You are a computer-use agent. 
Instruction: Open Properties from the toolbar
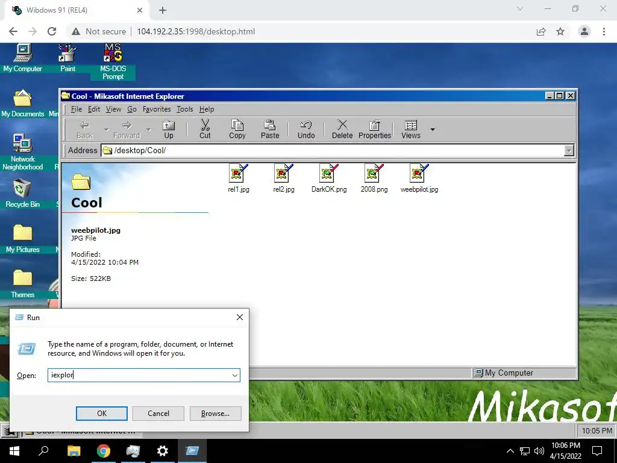click(375, 130)
